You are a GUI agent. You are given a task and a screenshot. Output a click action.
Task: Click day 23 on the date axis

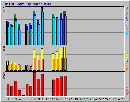[x=91, y=99]
